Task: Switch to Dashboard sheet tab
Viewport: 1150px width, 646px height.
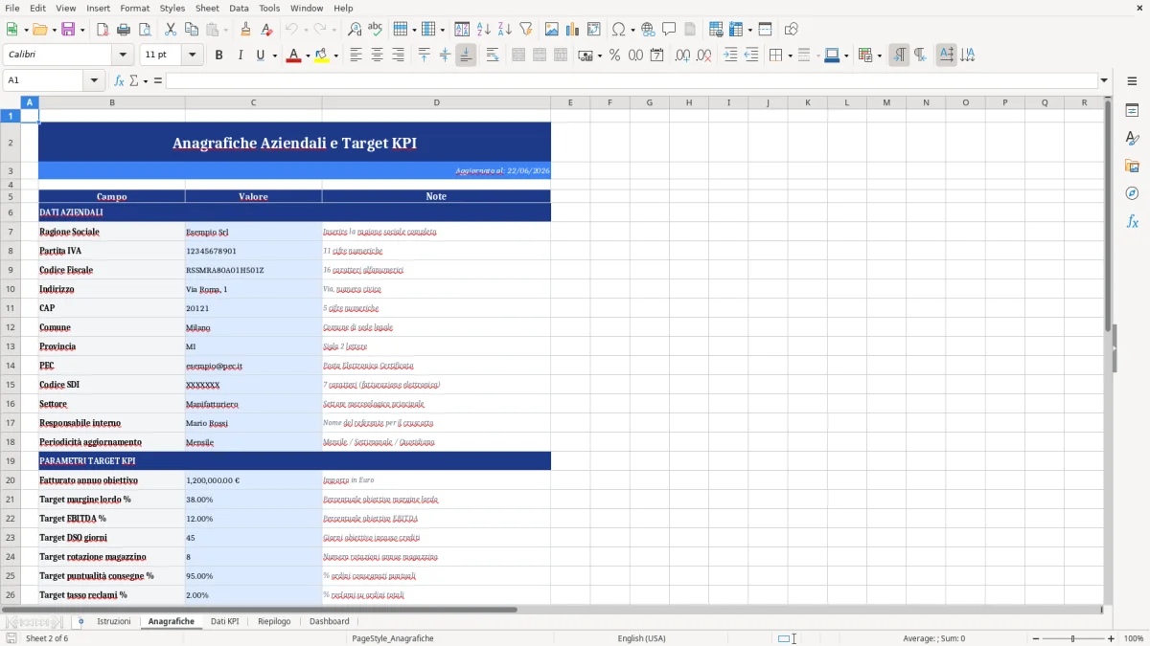Action: tap(330, 622)
